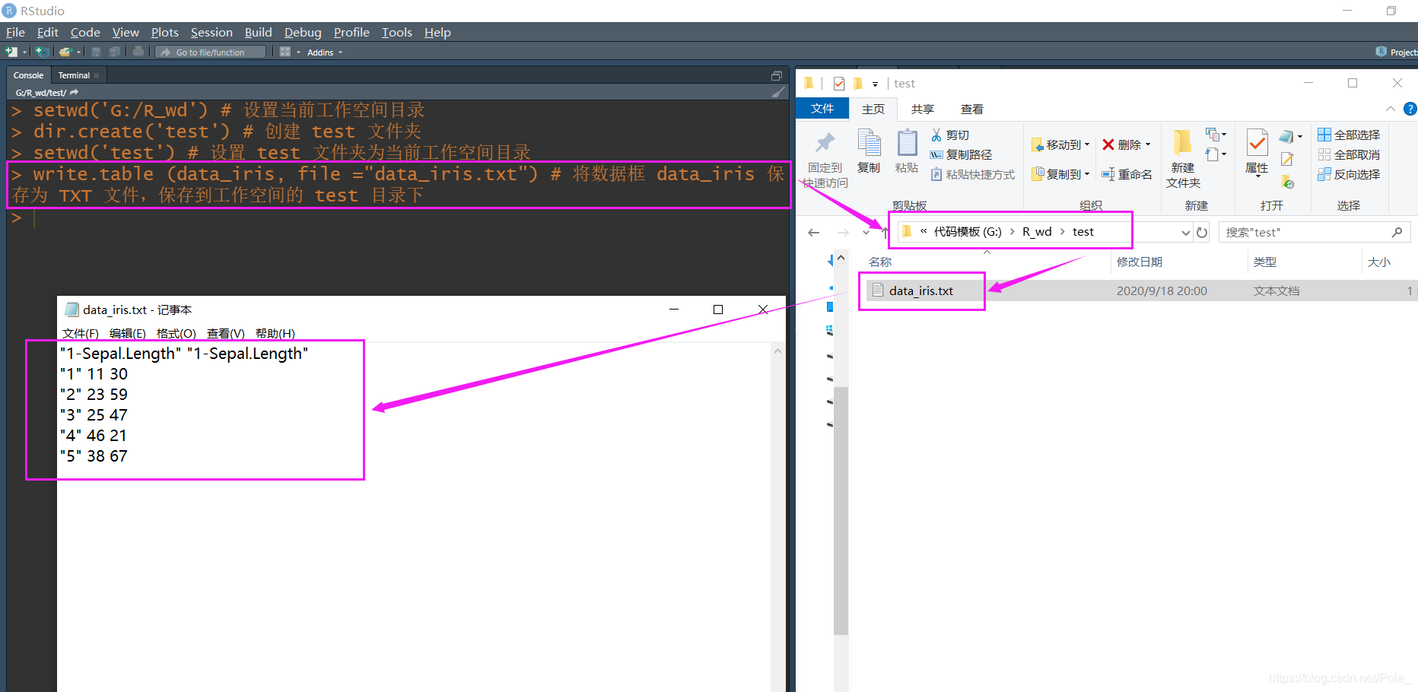Open the RStudio Edit menu

47,32
